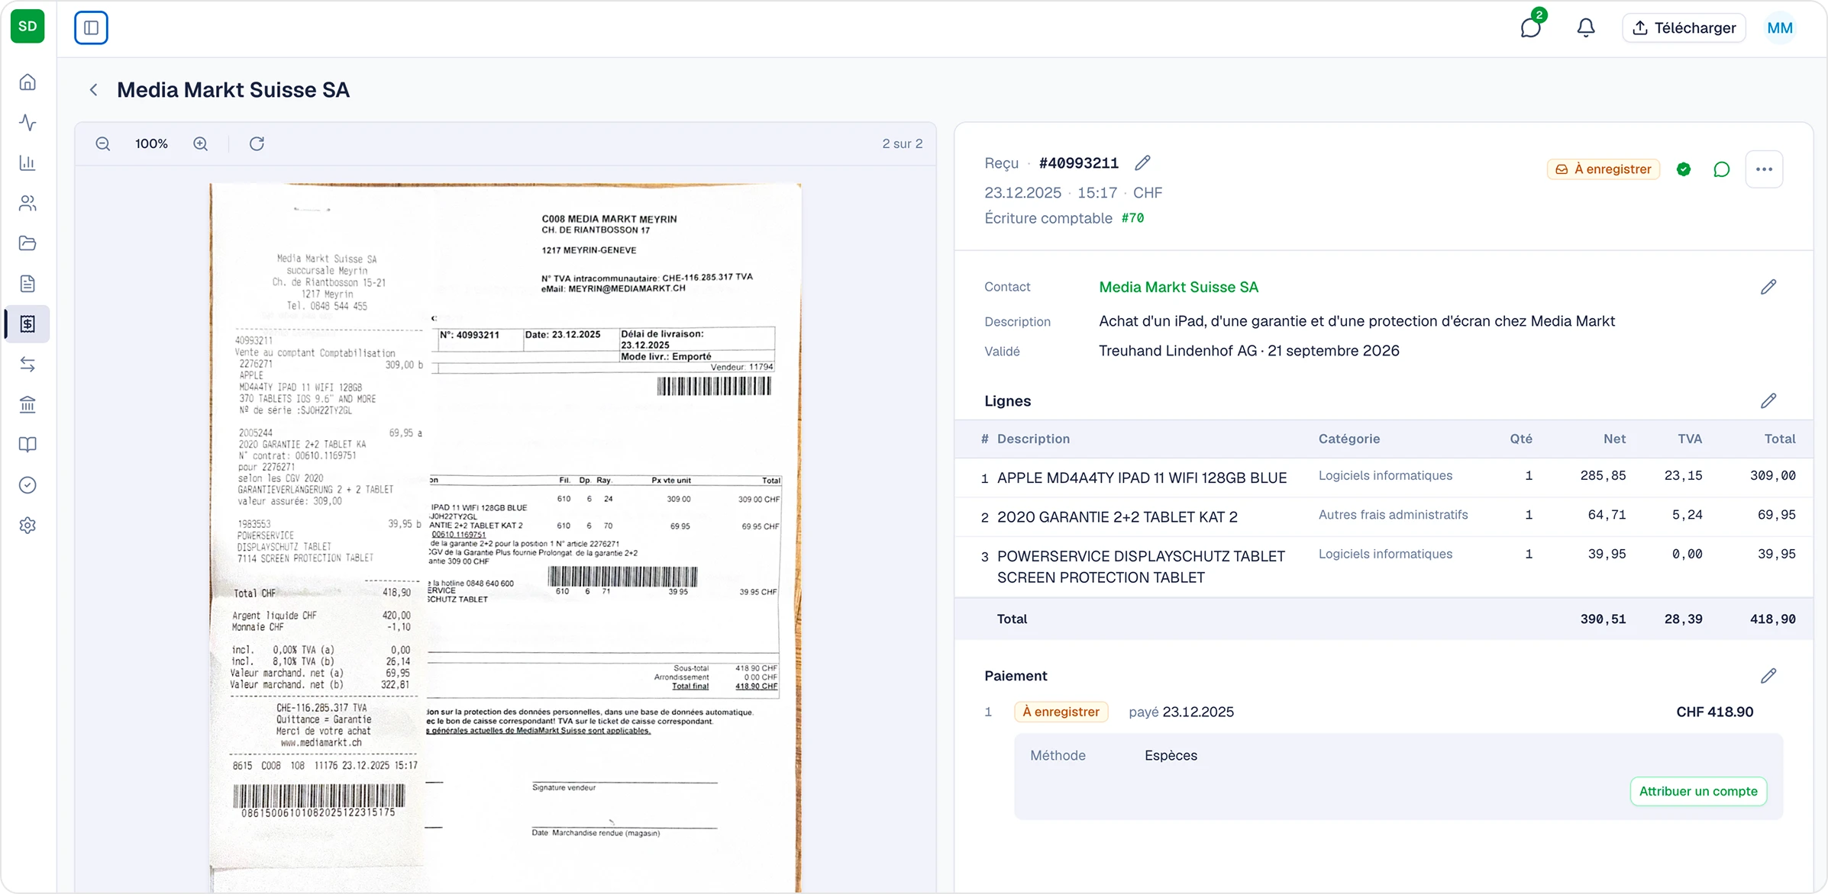The height and width of the screenshot is (894, 1828).
Task: Edit the Lignes section pencil
Action: point(1768,401)
